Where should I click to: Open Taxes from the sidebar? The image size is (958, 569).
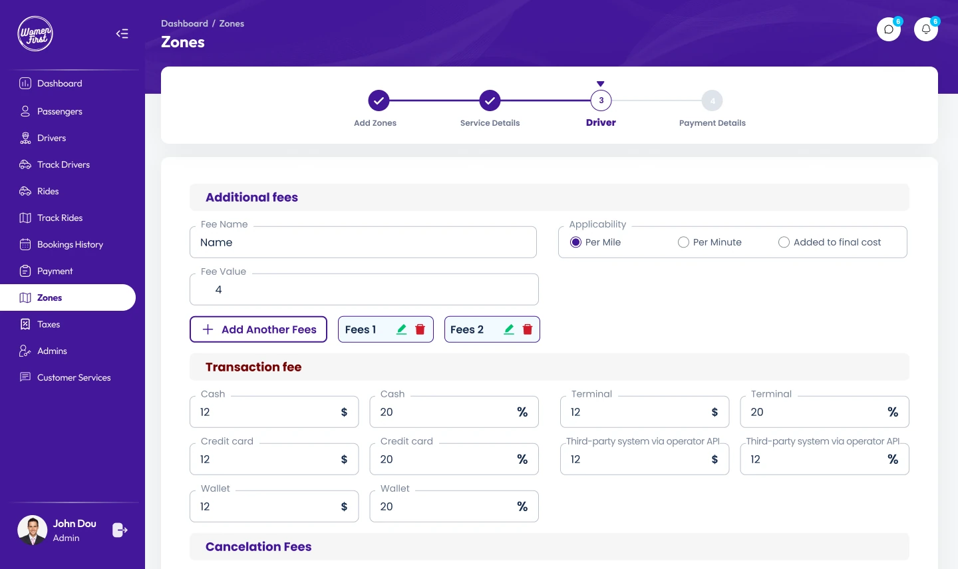click(49, 324)
